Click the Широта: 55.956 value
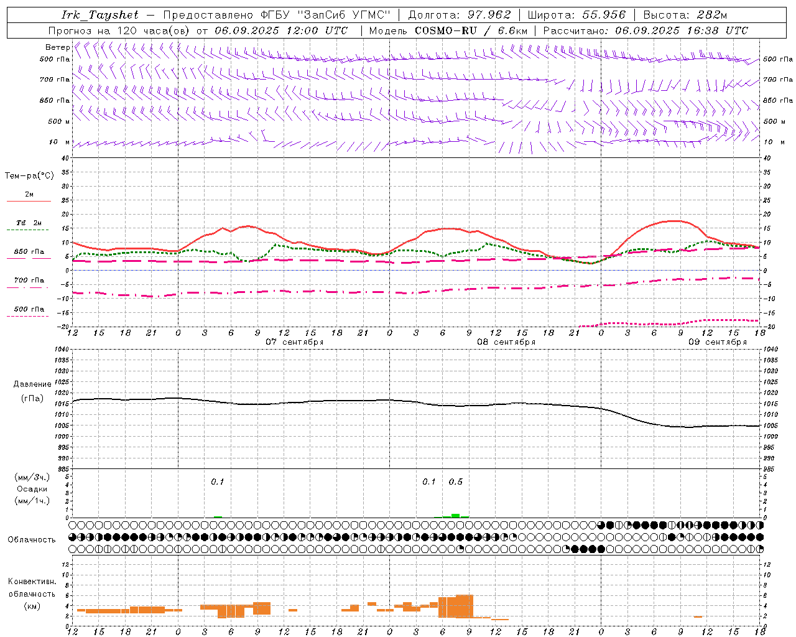Viewport: 796px width, 637px height. (x=576, y=15)
